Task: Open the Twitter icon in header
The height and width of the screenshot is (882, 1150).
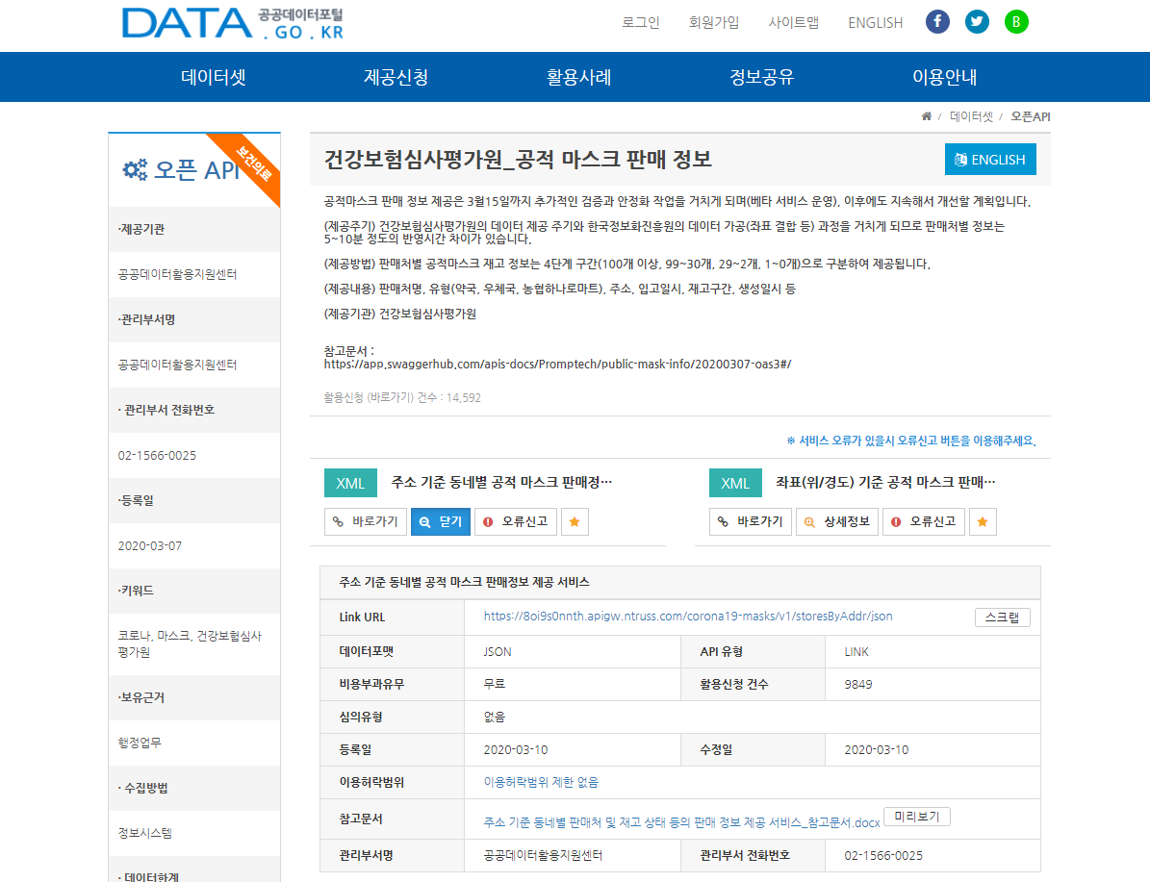Action: pyautogui.click(x=977, y=21)
